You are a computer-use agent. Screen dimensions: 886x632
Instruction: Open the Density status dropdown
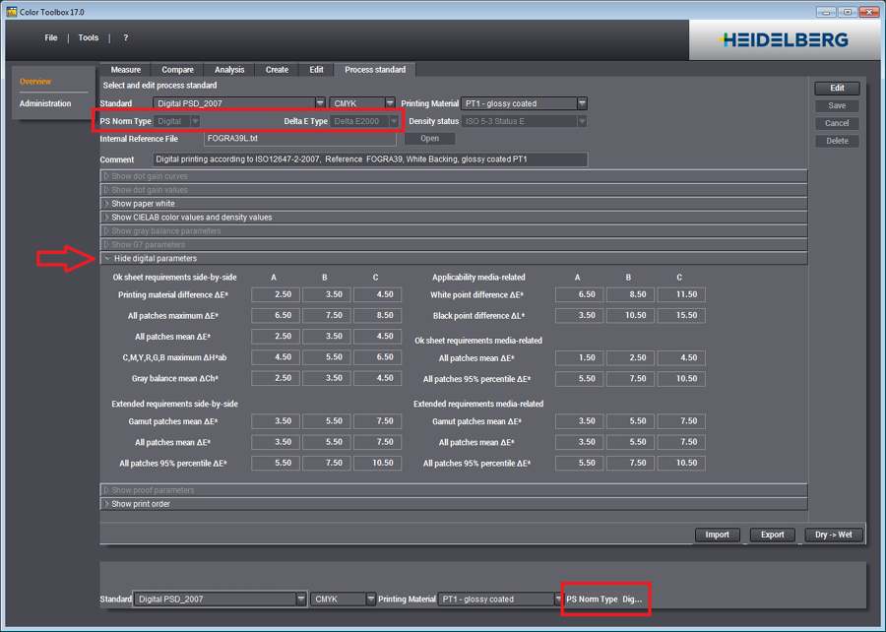pos(581,121)
